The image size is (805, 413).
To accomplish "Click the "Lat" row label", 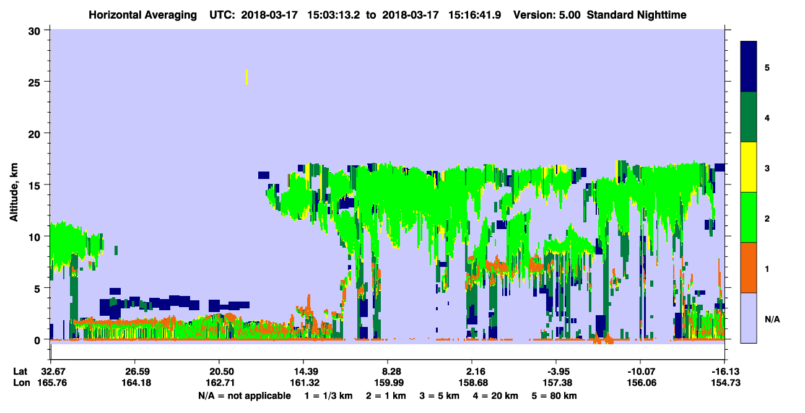I will [20, 372].
